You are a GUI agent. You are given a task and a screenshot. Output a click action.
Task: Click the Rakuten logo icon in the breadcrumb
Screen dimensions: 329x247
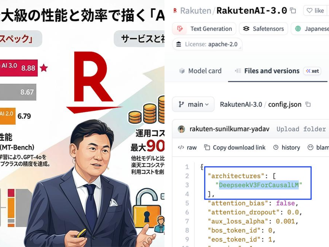click(x=175, y=10)
